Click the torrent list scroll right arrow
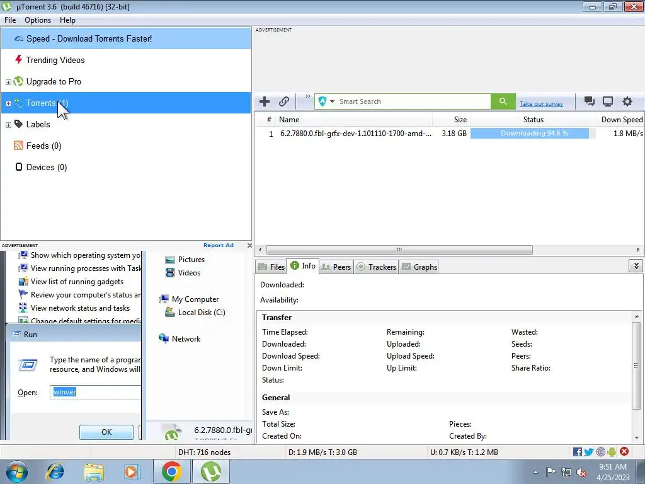Screen dimensions: 645x484 tap(638, 250)
